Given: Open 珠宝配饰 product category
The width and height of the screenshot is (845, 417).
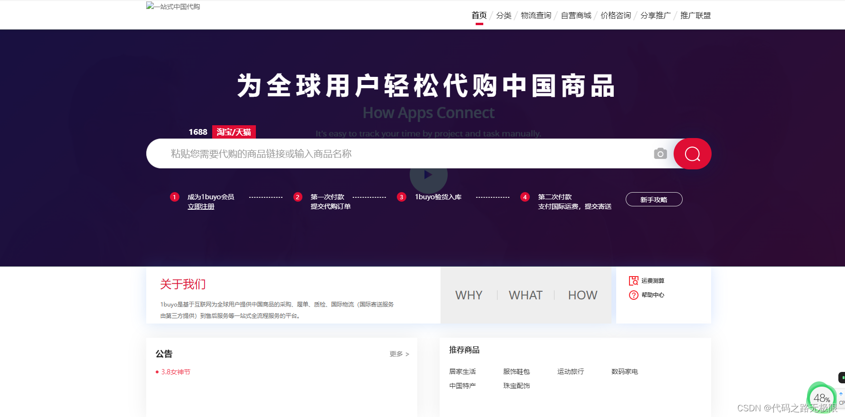Looking at the screenshot, I should [x=516, y=386].
